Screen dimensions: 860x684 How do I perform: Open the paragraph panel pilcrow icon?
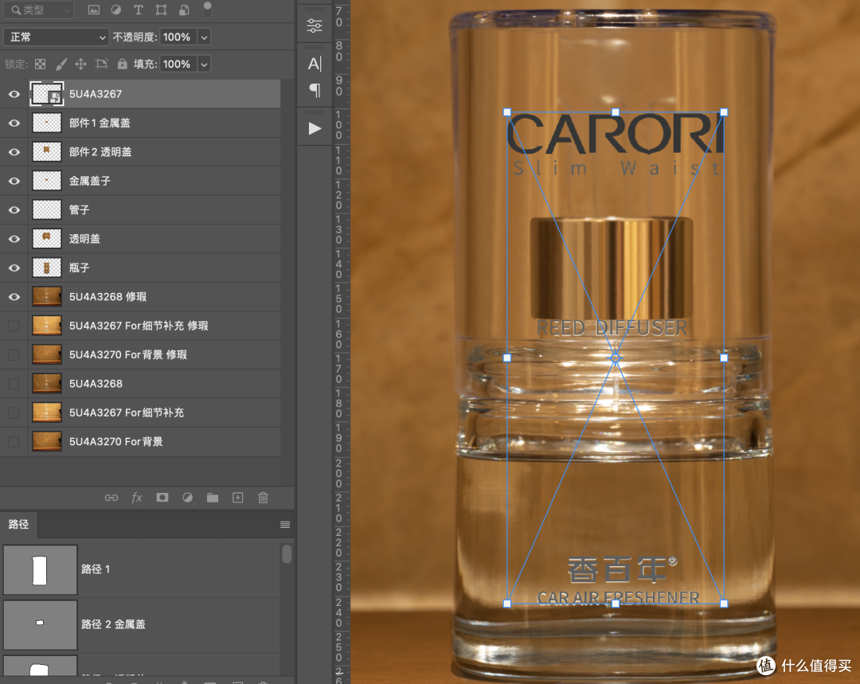[x=315, y=89]
